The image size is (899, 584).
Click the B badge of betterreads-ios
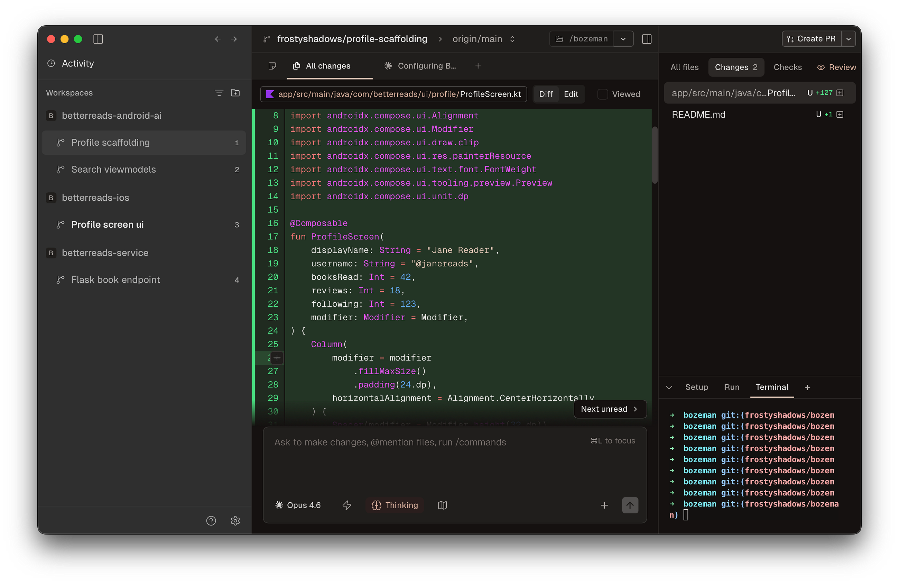[x=51, y=198]
